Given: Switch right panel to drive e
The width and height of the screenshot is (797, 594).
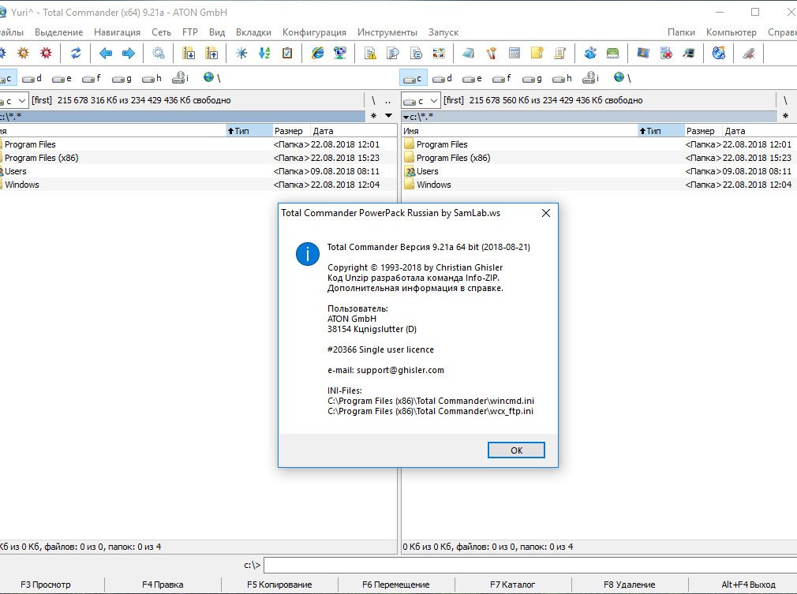Looking at the screenshot, I should (473, 78).
